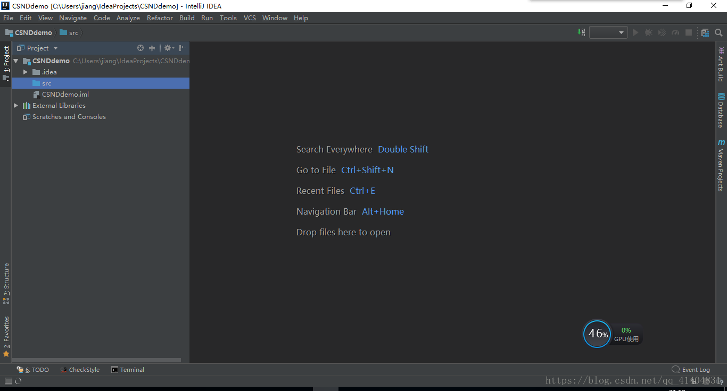This screenshot has height=391, width=727.
Task: Open the Terminal tool window
Action: coord(128,370)
